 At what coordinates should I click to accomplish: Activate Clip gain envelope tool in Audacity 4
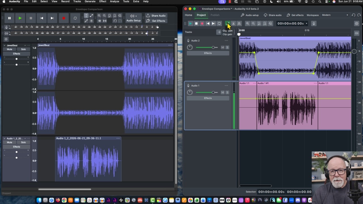click(x=227, y=24)
